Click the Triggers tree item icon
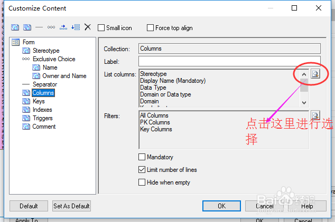Screen dimensions: 335x222 (x=26, y=118)
